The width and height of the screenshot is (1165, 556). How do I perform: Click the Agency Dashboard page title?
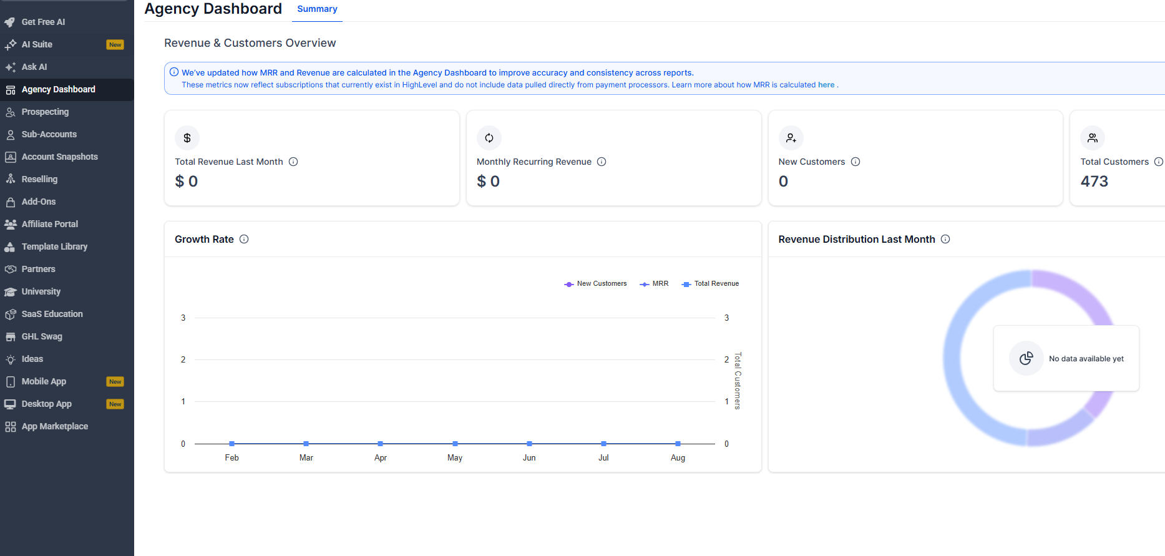(x=213, y=9)
